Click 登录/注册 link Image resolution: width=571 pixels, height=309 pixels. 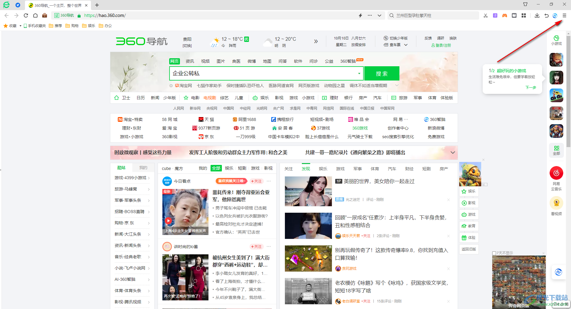[441, 45]
